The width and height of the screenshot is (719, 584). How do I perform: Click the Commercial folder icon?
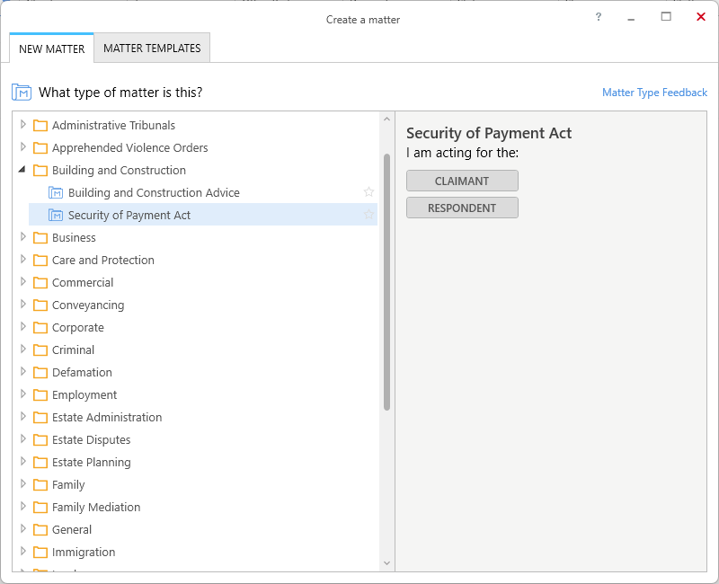point(40,282)
